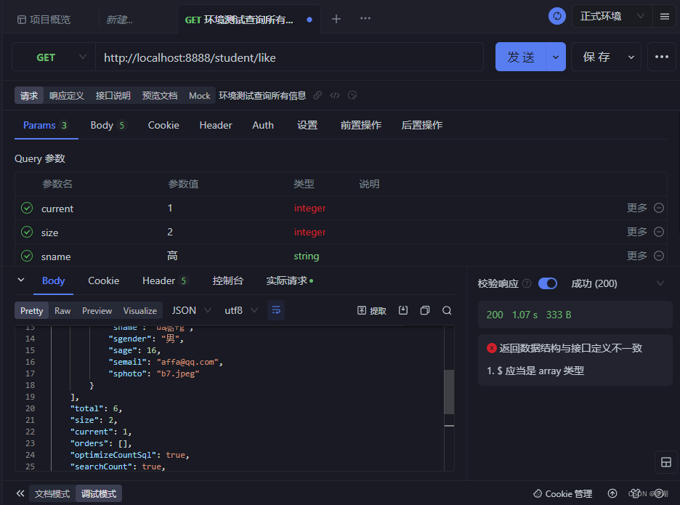Remove the size parameter row

pyautogui.click(x=659, y=232)
